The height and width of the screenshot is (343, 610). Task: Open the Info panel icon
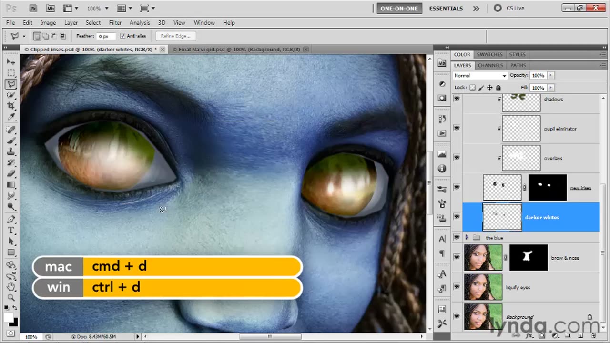coord(442,168)
